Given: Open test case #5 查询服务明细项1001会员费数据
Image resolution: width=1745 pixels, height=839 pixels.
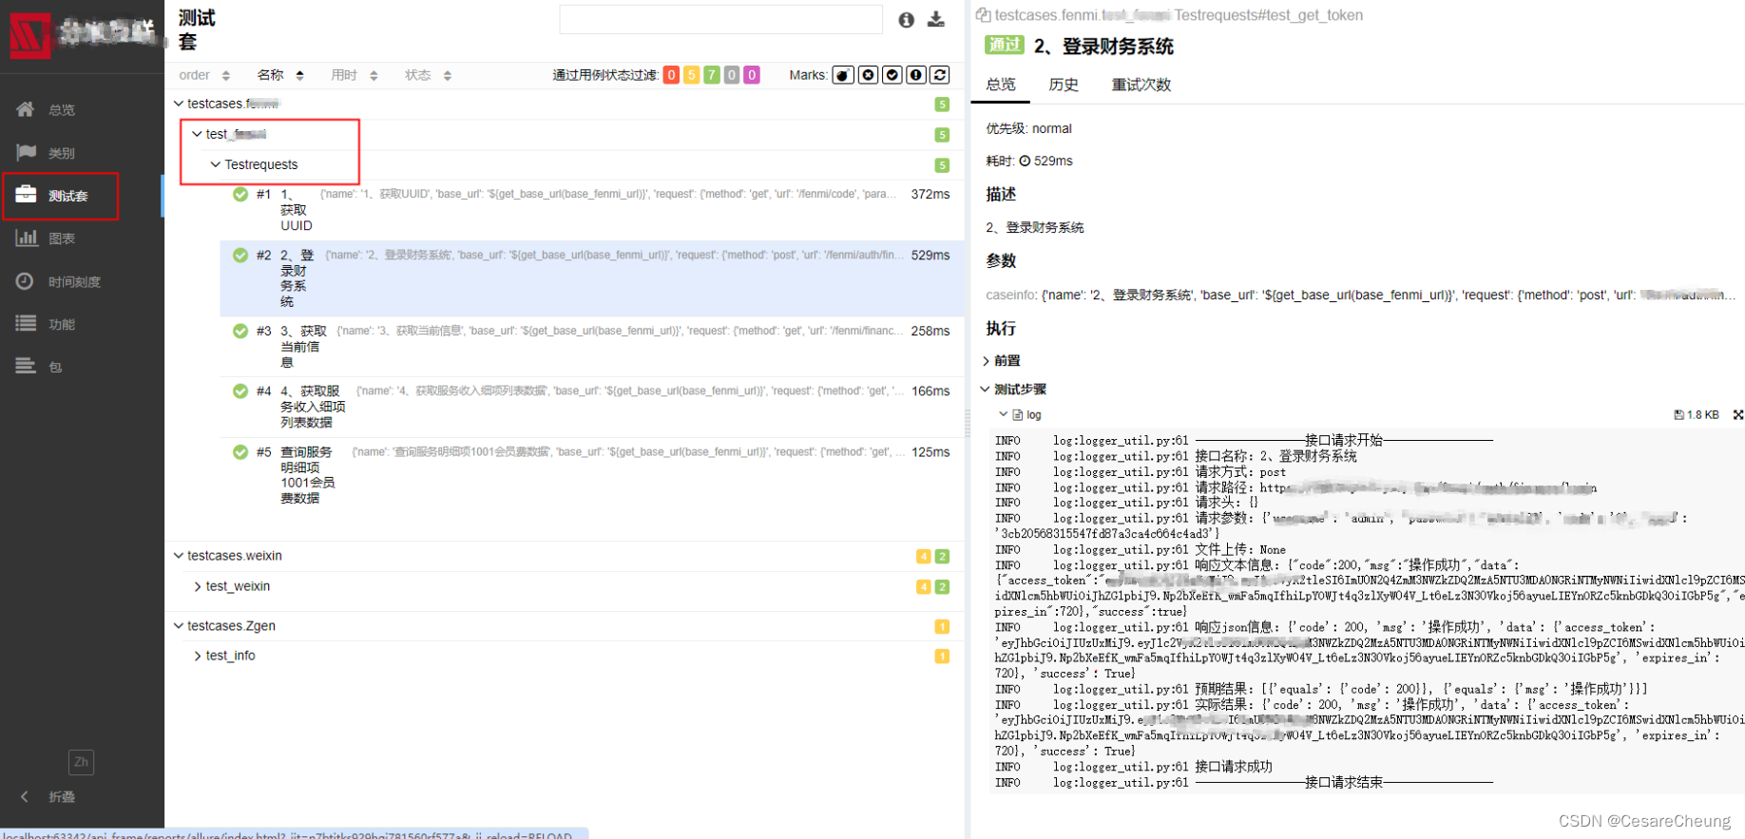Looking at the screenshot, I should tap(592, 475).
